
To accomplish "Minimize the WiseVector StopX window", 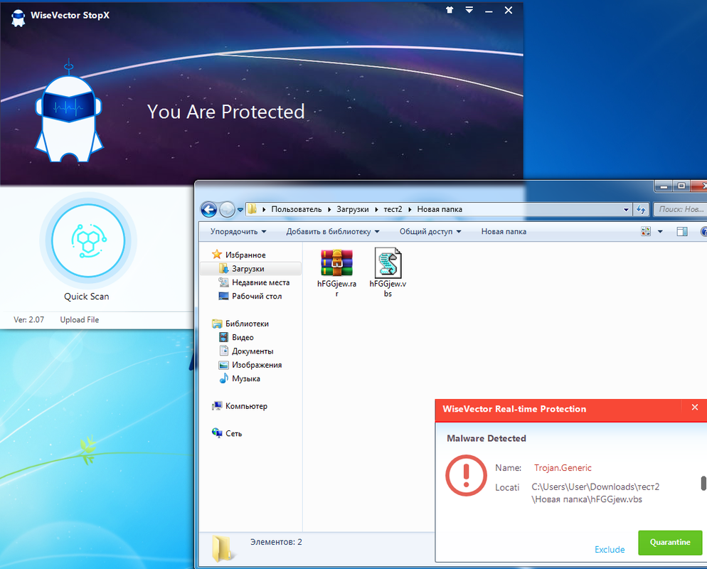I will coord(489,11).
